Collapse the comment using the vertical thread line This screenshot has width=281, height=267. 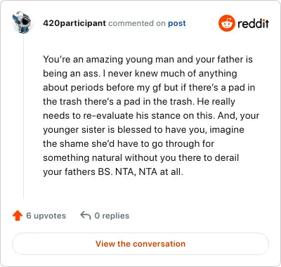pos(24,116)
